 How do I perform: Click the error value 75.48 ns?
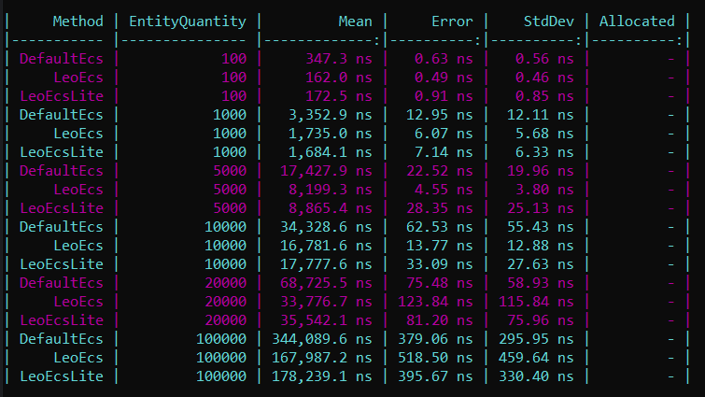click(439, 282)
